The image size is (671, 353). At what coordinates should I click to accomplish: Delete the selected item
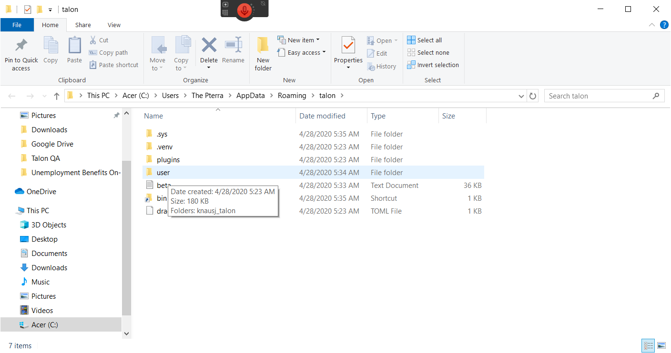(209, 53)
